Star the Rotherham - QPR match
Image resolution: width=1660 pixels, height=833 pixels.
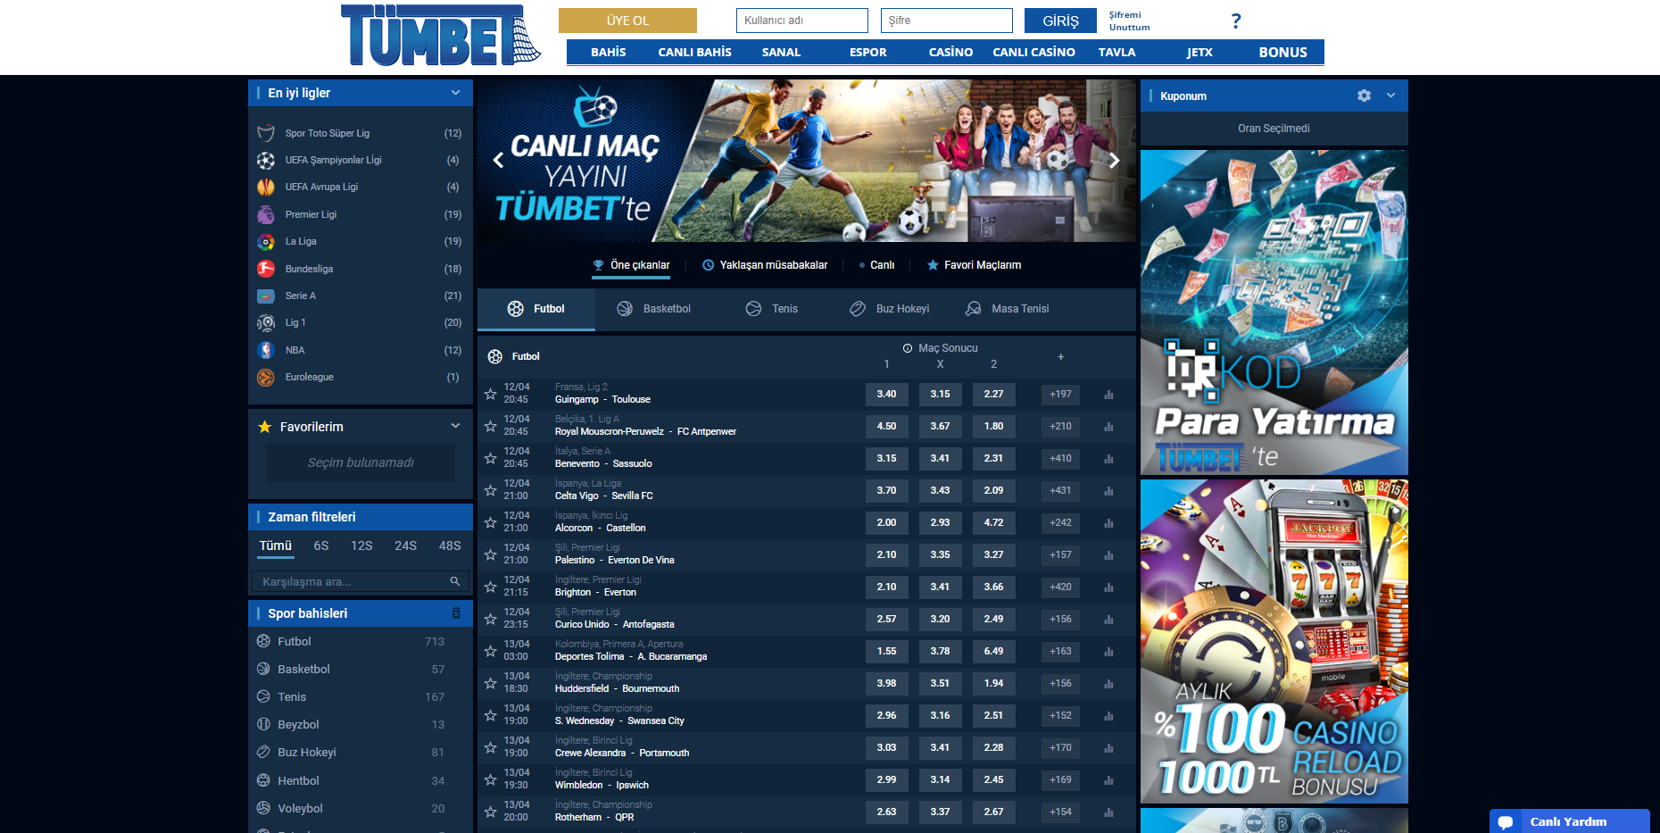point(490,812)
